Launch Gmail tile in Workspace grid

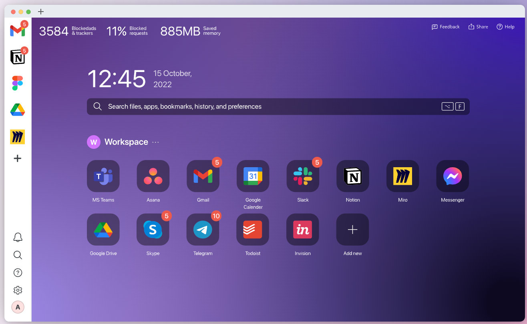click(x=203, y=176)
